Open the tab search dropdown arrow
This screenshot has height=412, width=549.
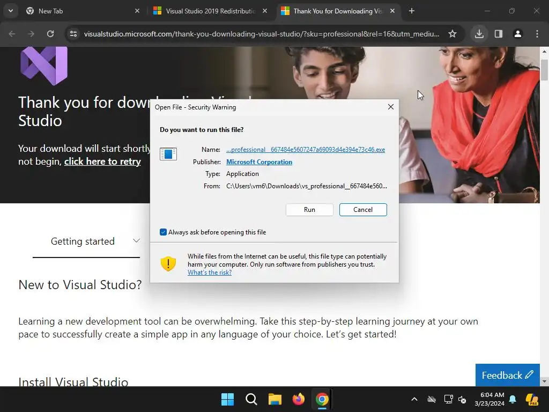pyautogui.click(x=11, y=11)
